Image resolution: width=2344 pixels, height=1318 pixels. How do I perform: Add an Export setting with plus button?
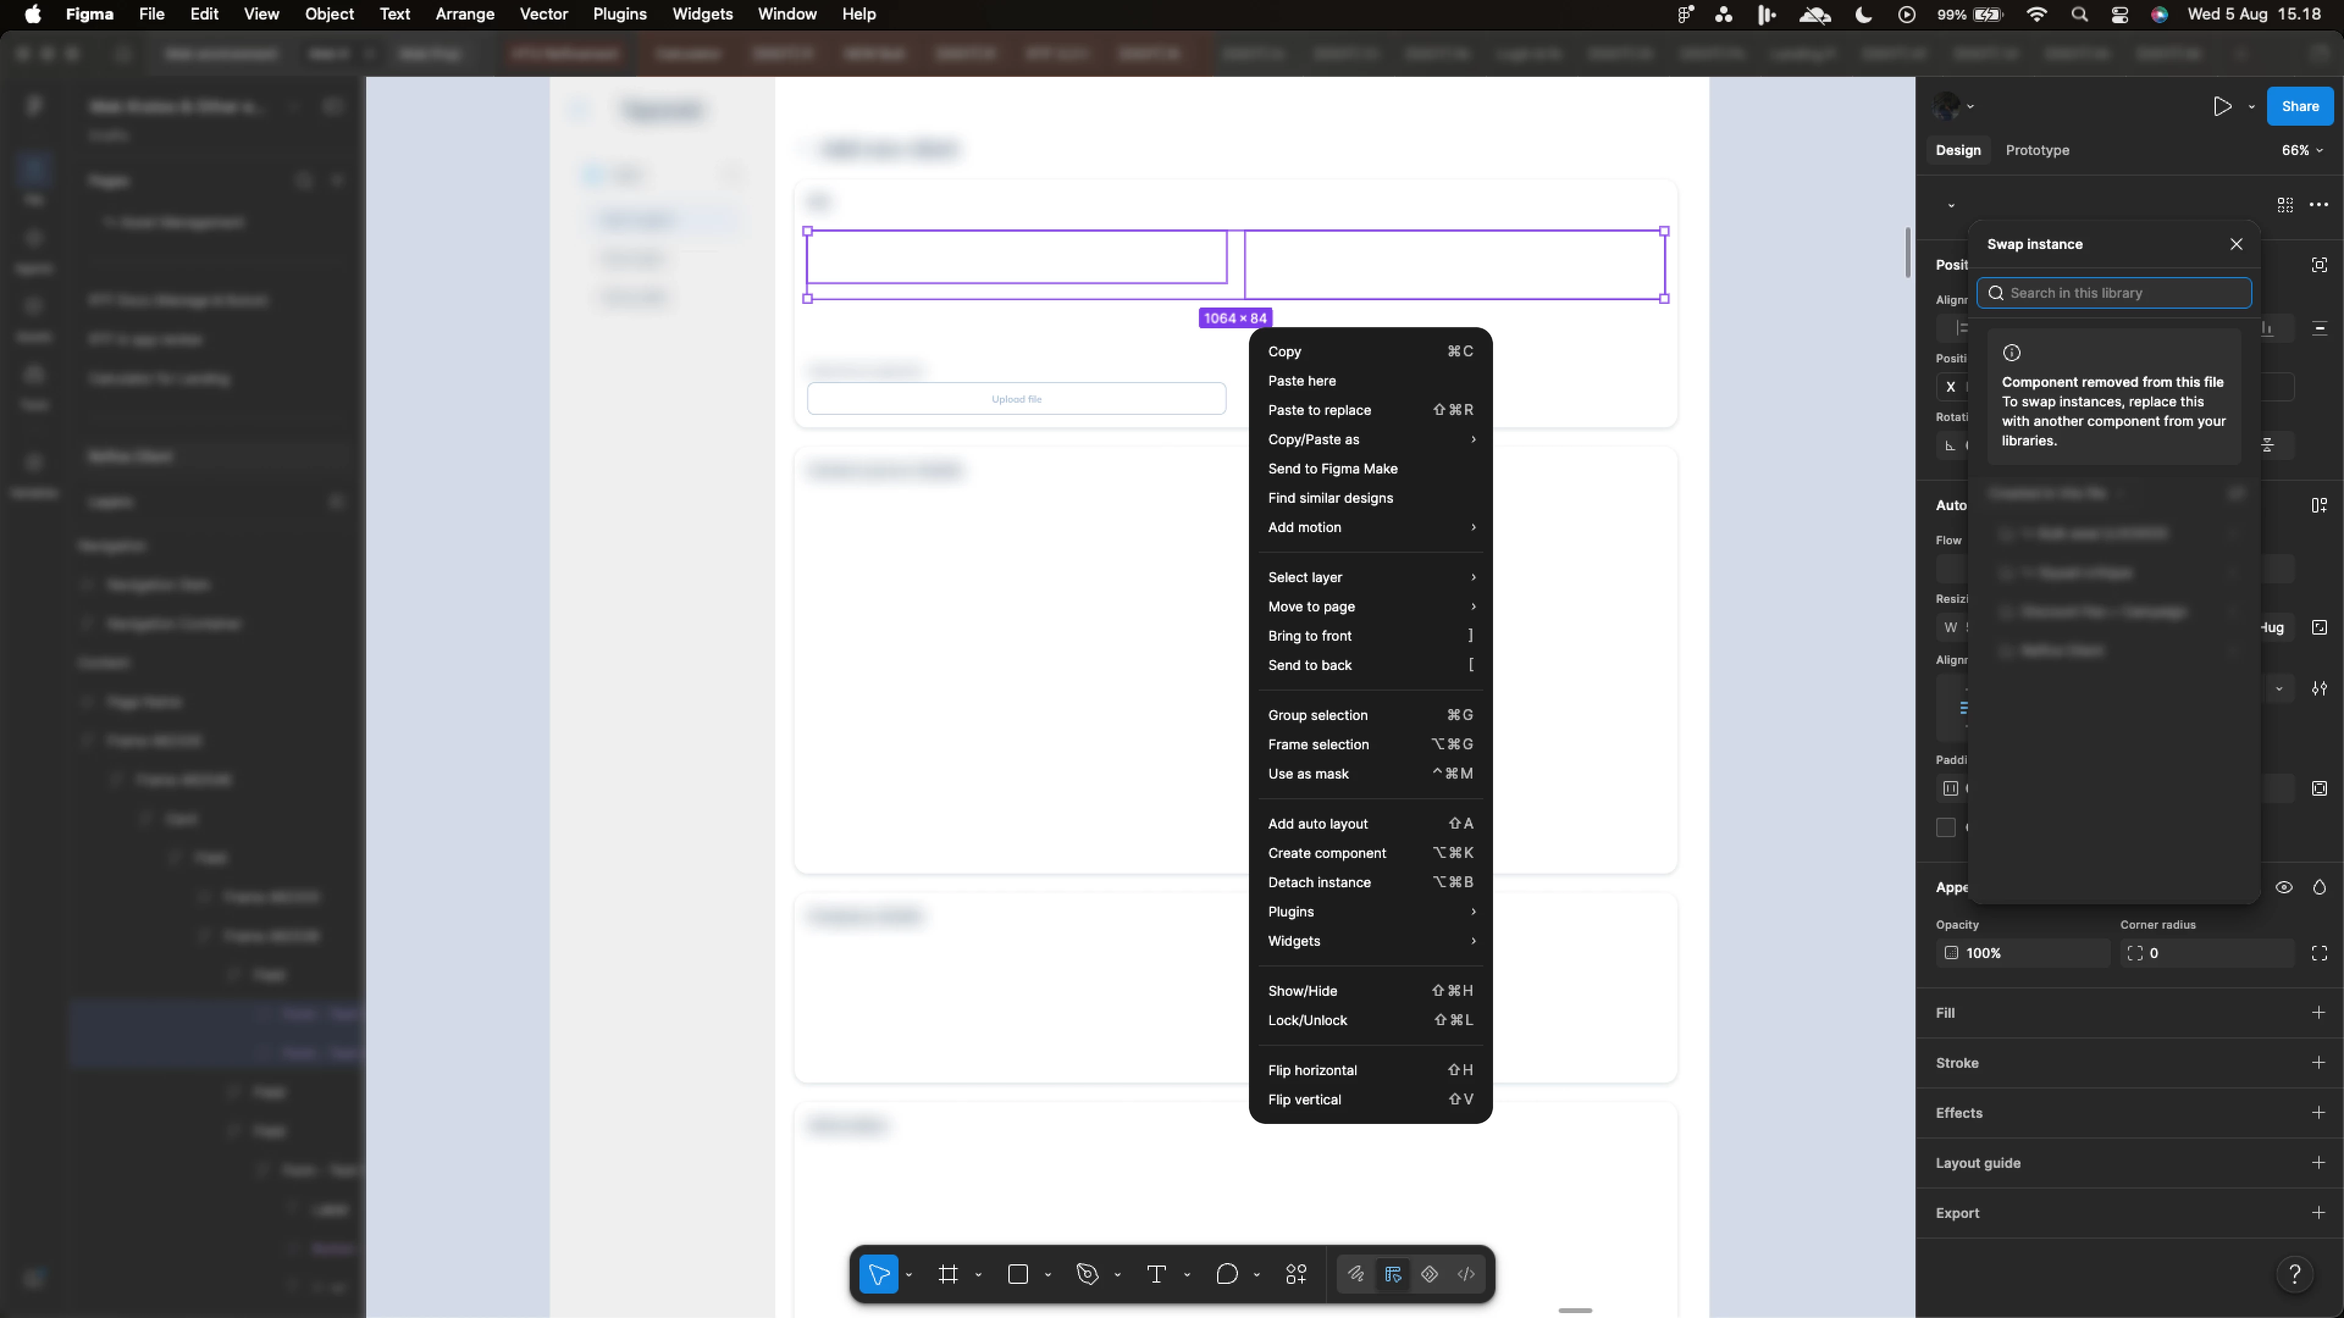pyautogui.click(x=2318, y=1212)
